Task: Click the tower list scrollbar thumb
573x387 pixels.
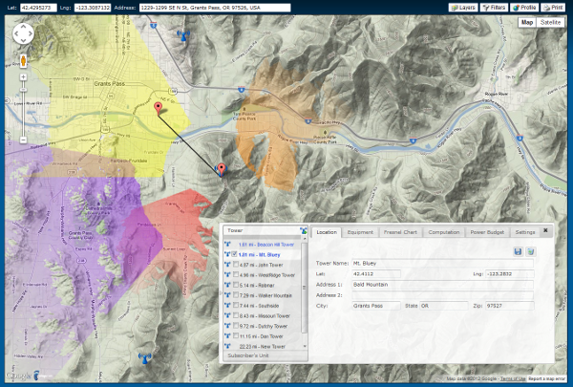Action: (x=305, y=288)
